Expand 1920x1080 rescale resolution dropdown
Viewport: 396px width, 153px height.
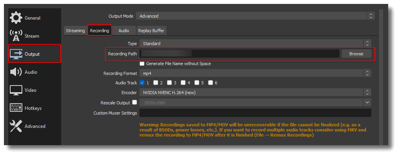(255, 103)
